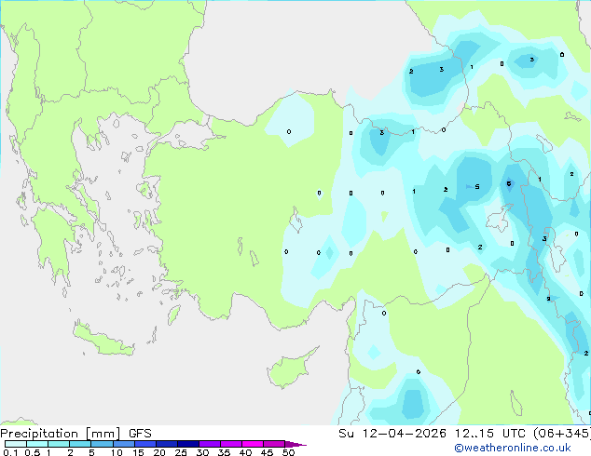Select legend swatch between 10 and 15

[x=123, y=444]
